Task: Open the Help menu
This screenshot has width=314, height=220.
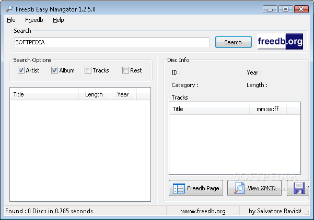Action: point(59,20)
